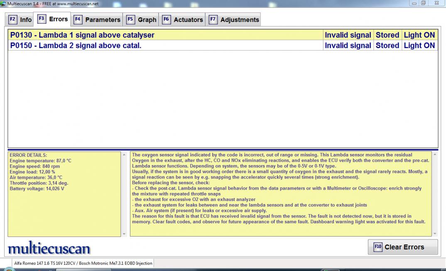Viewport: 446px width, 271px height.
Task: Click the Clear Errors button
Action: point(403,247)
